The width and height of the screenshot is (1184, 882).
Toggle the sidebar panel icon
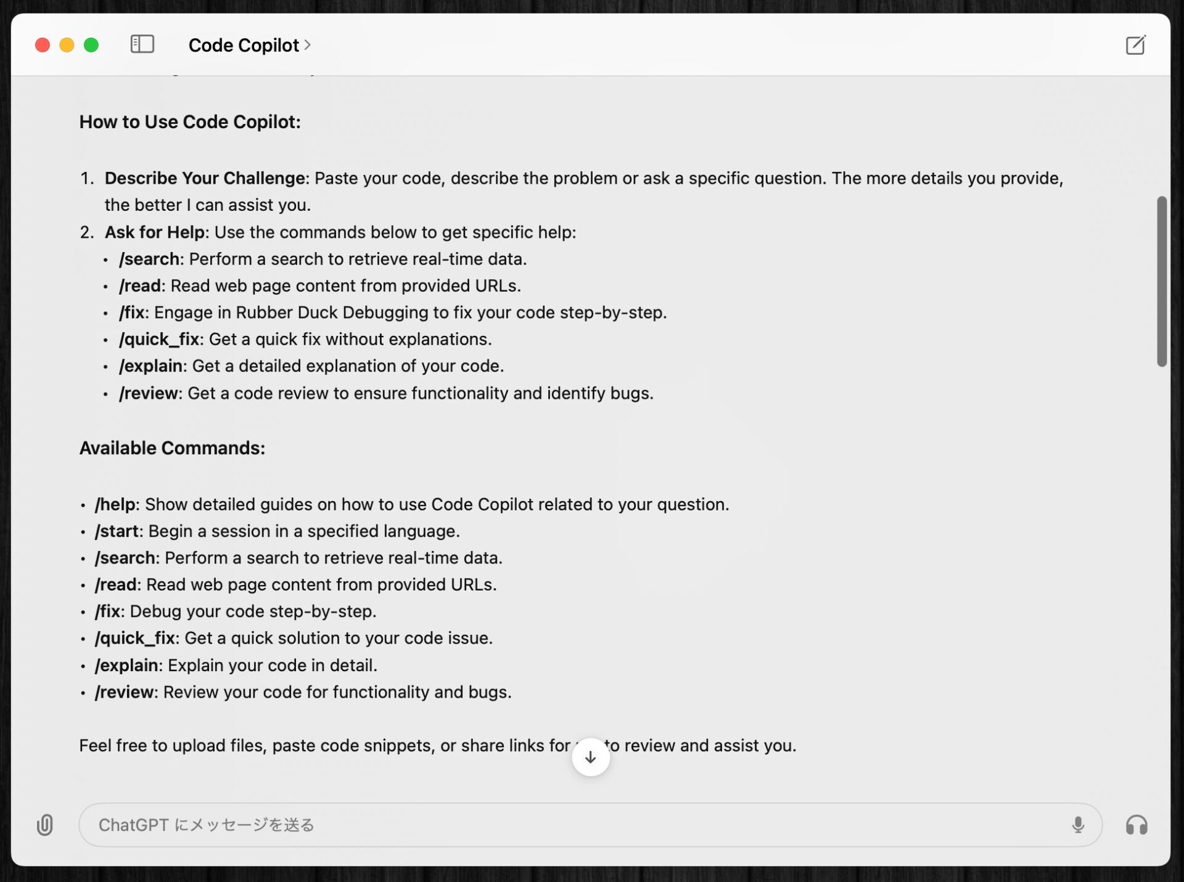pyautogui.click(x=142, y=44)
